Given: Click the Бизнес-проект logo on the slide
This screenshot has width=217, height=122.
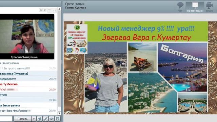Looking at the screenshot, I should pos(77,39).
